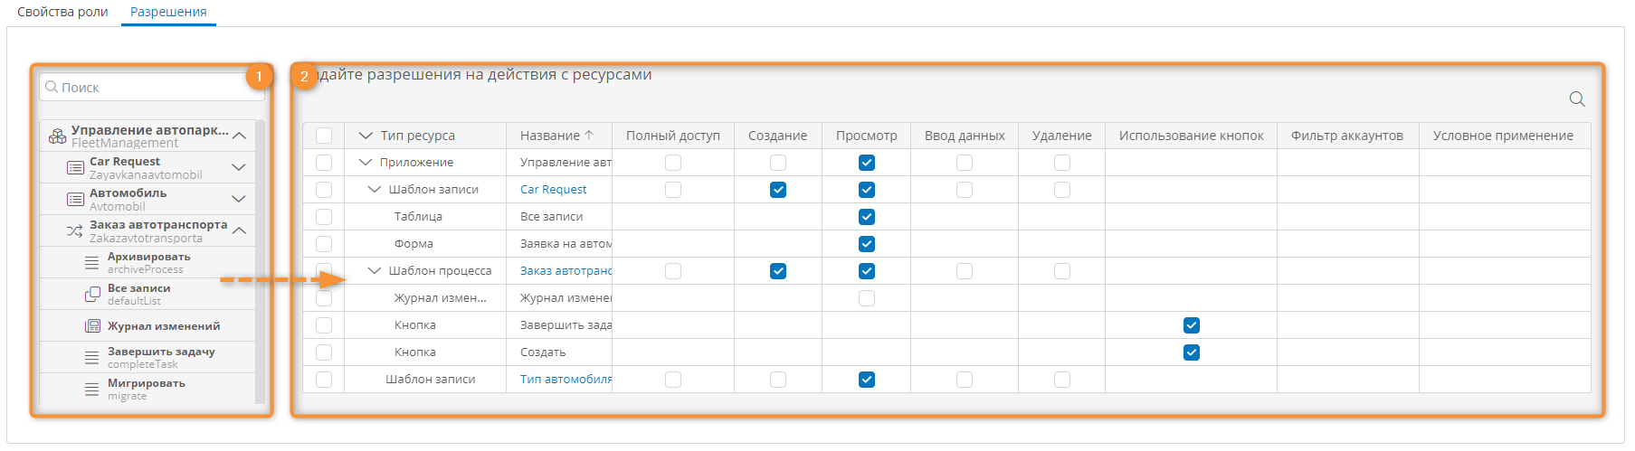Click the Заказ автотранспорта process shuffle icon
The image size is (1635, 451).
pyautogui.click(x=75, y=231)
